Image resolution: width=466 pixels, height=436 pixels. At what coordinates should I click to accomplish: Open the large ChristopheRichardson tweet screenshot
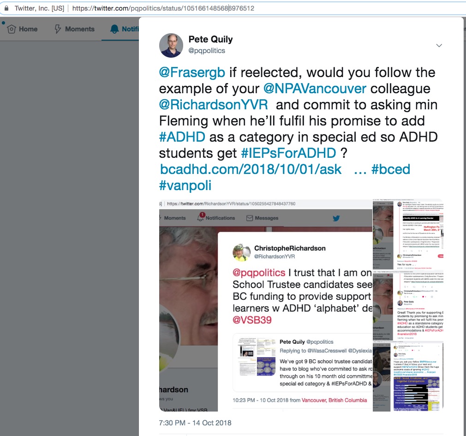[266, 305]
